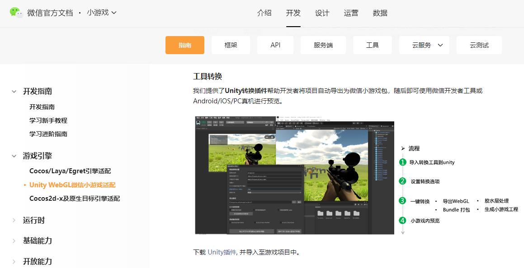Select Unity WebGL微信小游戏适配 sidebar item
Image resolution: width=524 pixels, height=268 pixels.
[x=72, y=185]
